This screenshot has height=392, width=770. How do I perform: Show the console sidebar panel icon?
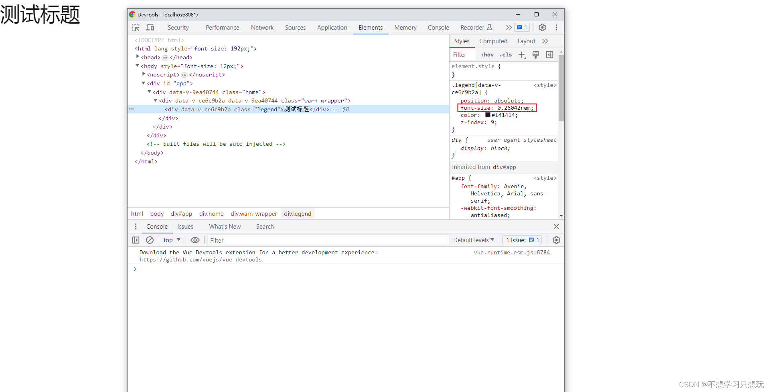tap(136, 240)
